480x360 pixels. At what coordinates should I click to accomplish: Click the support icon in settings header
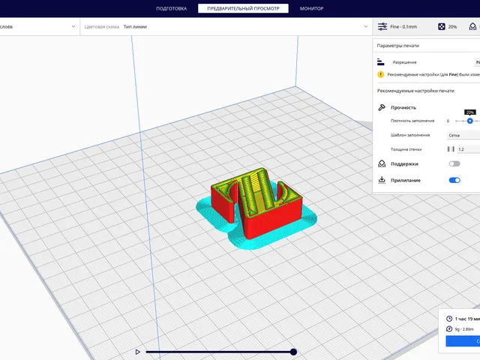(472, 27)
